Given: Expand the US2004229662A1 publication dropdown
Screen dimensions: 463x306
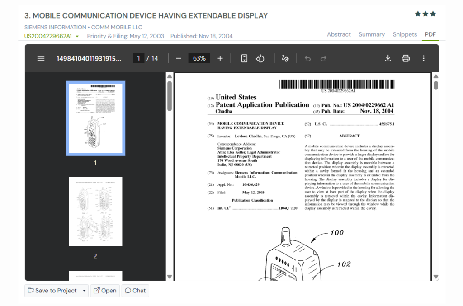Looking at the screenshot, I should [x=76, y=36].
